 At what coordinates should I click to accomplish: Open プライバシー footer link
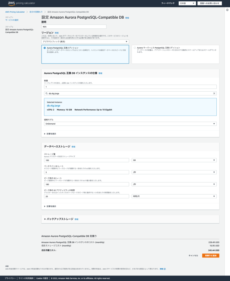(10, 278)
